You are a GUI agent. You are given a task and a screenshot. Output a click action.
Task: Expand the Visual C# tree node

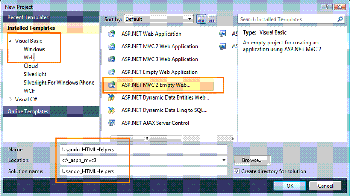pyautogui.click(x=10, y=100)
